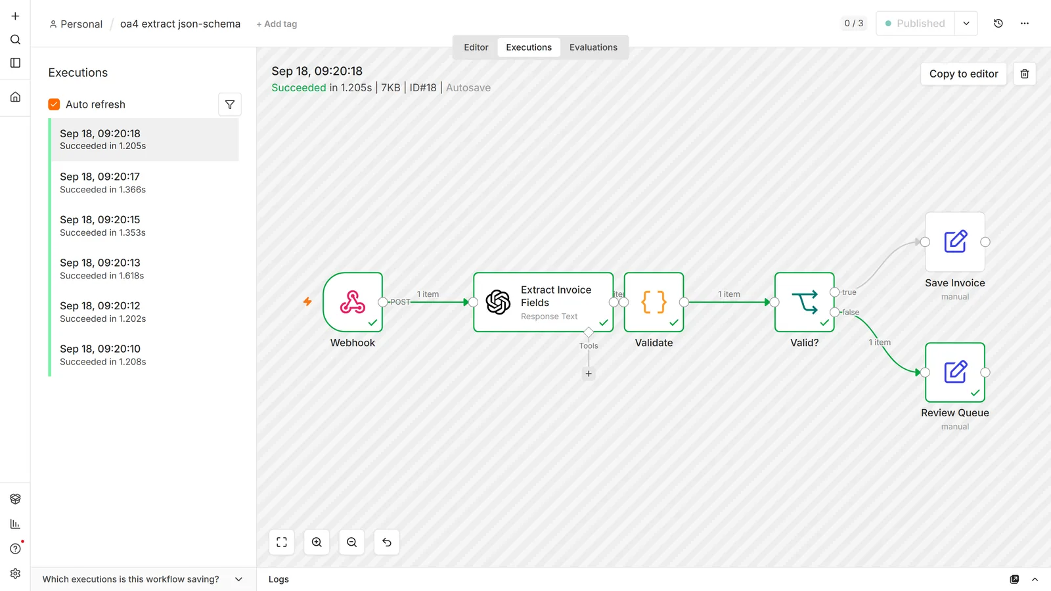The height and width of the screenshot is (591, 1051).
Task: Open settings gear in the sidebar
Action: point(15,574)
